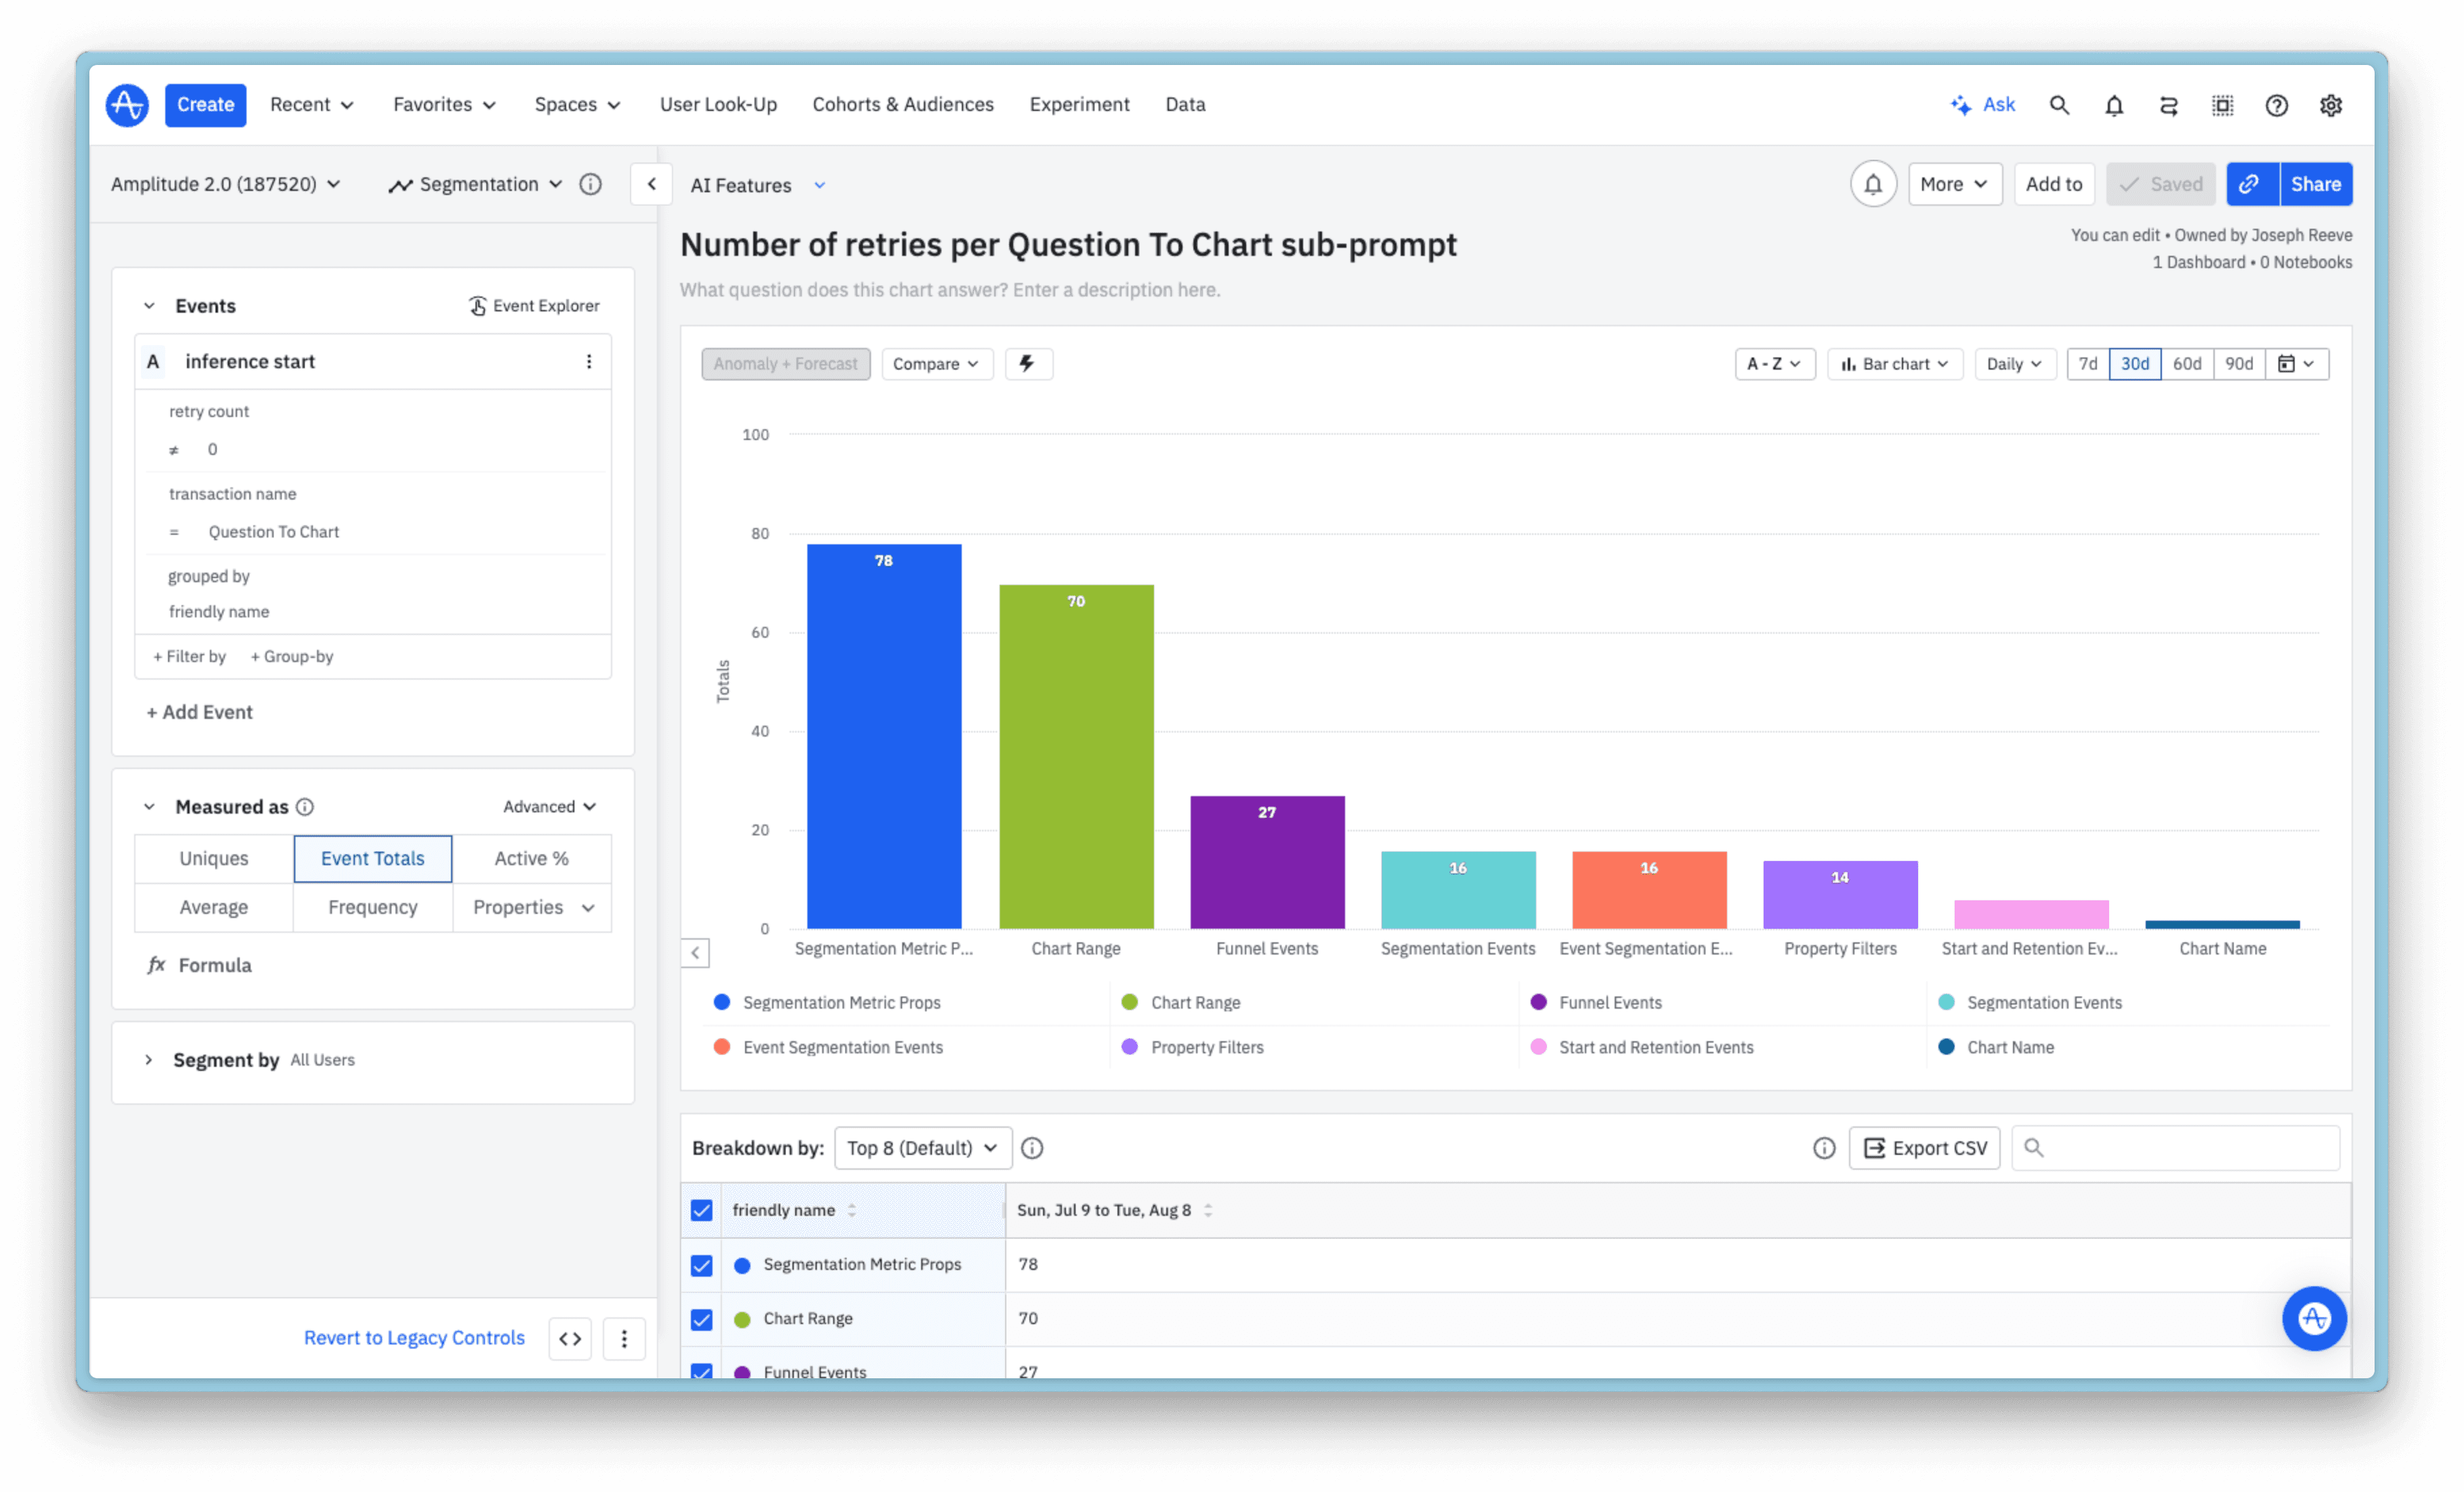Open the code view icon beside Revert link
This screenshot has height=1492, width=2464.
[x=569, y=1337]
